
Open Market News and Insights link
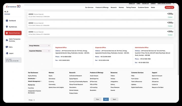point(56,87)
